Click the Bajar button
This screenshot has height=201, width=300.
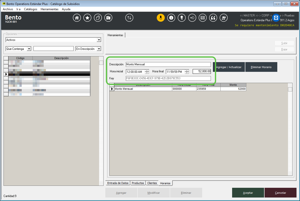tap(284, 49)
